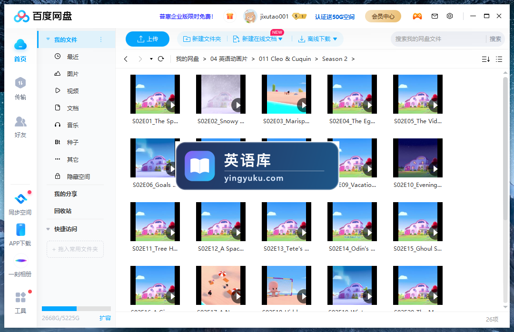Open the 同步空间 sync space icon

[20, 199]
